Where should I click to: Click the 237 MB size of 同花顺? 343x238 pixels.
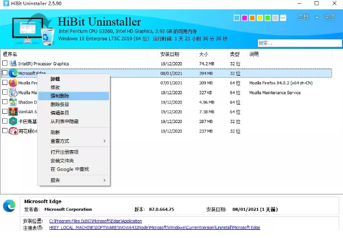[206, 131]
